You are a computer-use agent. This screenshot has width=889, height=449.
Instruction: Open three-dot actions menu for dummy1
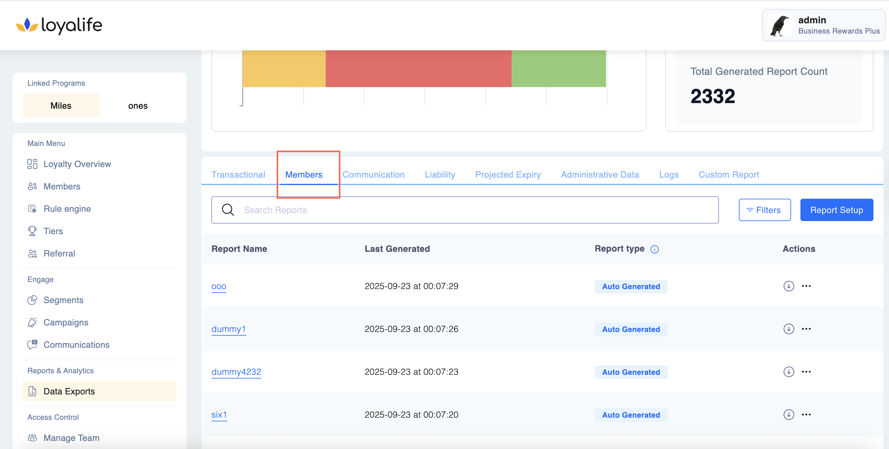coord(806,329)
